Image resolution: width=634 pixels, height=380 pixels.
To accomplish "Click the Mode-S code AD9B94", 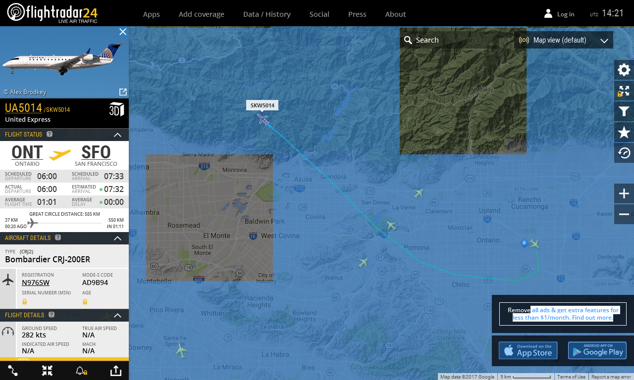I will [x=95, y=283].
